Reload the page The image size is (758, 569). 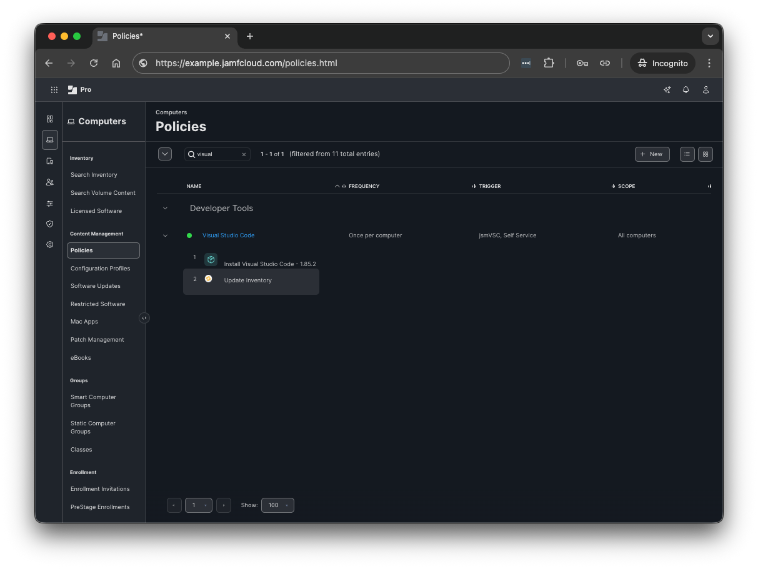tap(94, 63)
